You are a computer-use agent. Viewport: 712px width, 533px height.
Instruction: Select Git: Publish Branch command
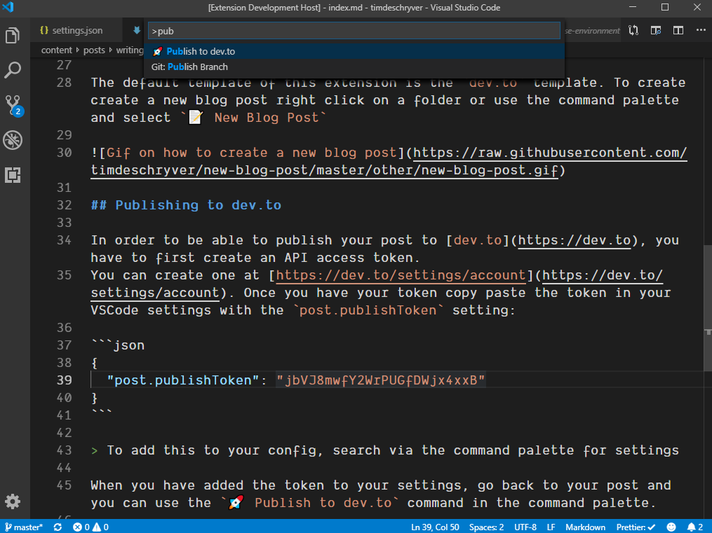[354, 67]
